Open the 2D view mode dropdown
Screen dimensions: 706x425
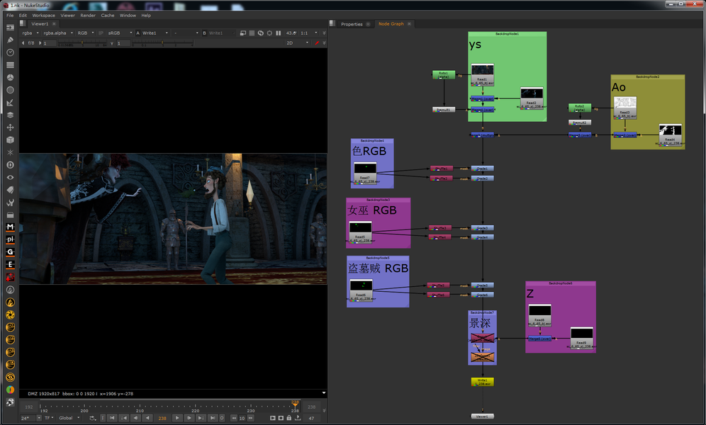click(x=297, y=43)
